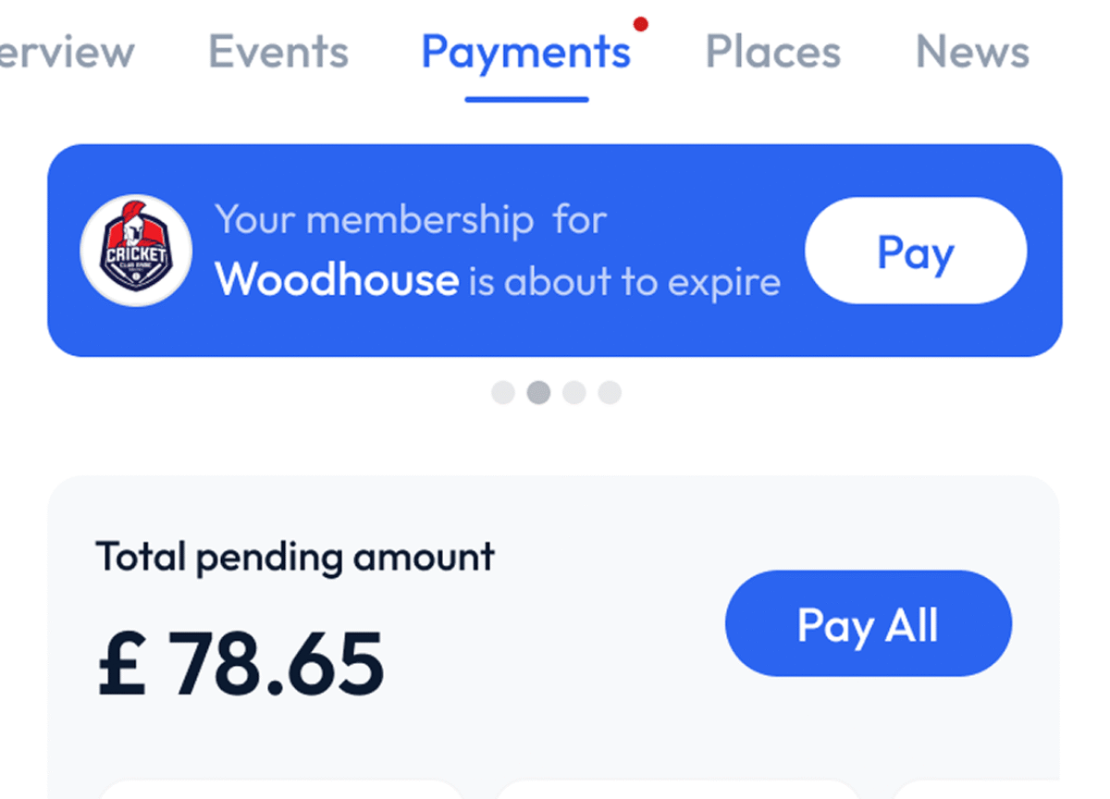Select the active second carousel dot

click(x=538, y=393)
